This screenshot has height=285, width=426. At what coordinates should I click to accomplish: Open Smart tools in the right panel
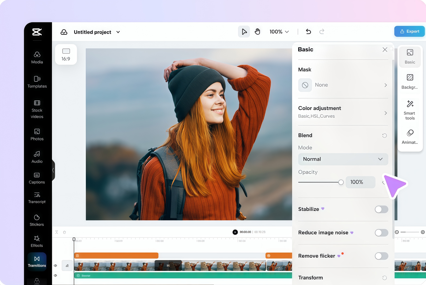[410, 110]
